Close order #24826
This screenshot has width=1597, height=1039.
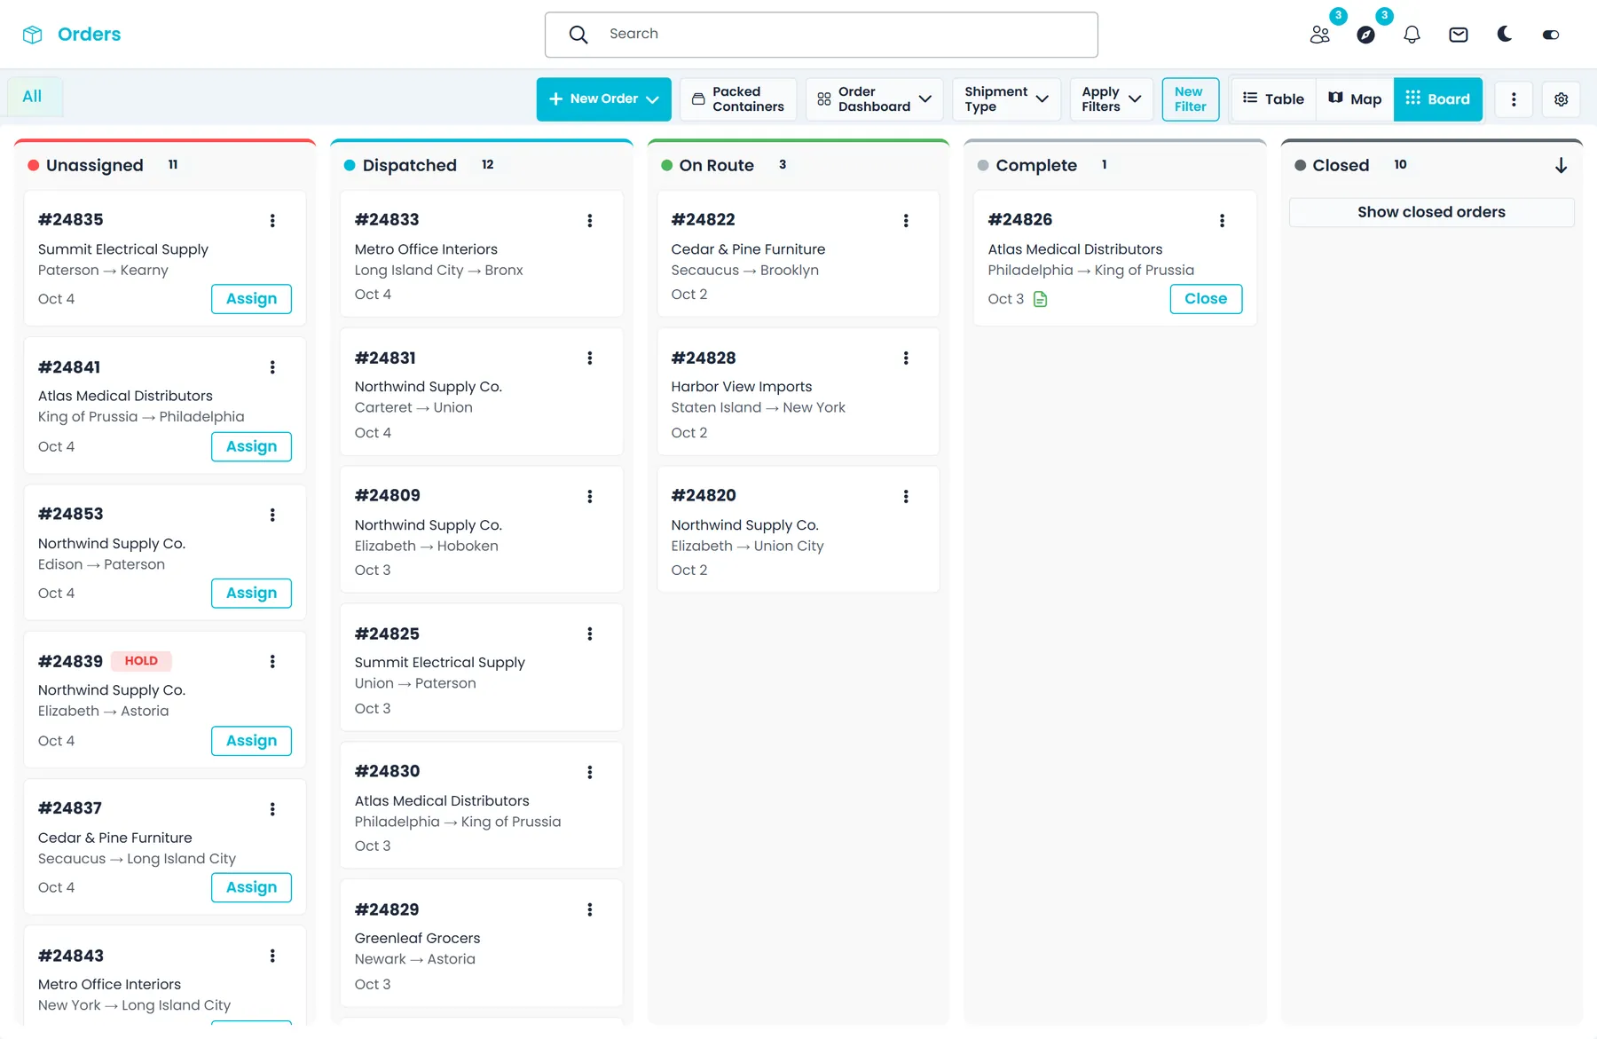coord(1207,300)
